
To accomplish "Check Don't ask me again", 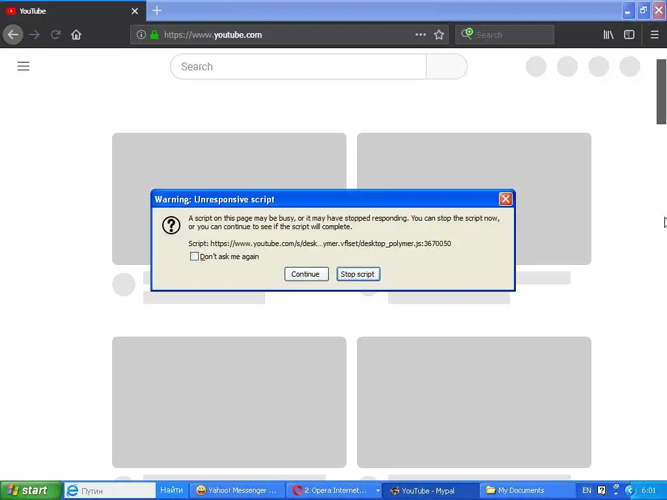I will click(x=194, y=257).
